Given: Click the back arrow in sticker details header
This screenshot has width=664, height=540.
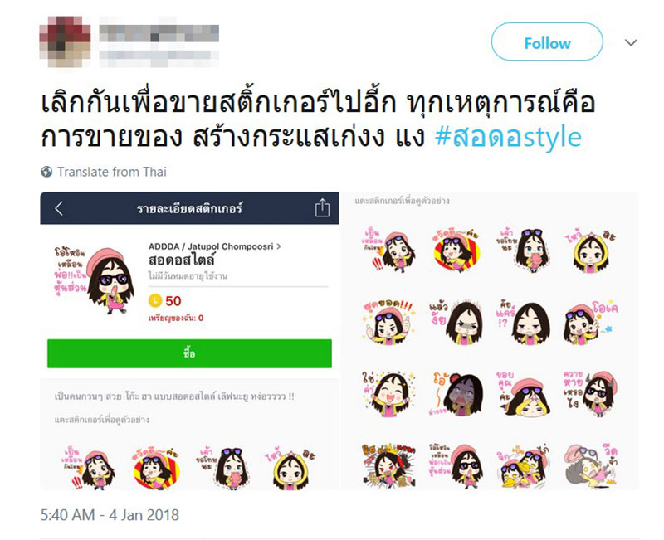Looking at the screenshot, I should tap(59, 208).
